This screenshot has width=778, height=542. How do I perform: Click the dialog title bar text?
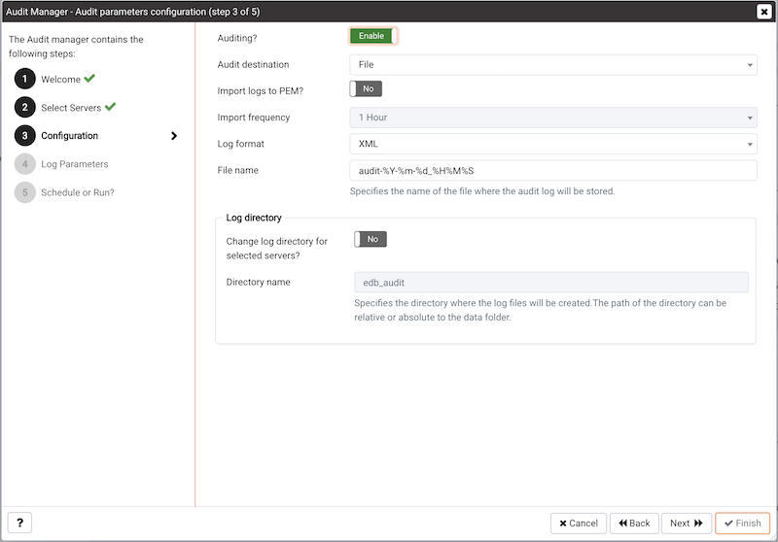(x=133, y=12)
